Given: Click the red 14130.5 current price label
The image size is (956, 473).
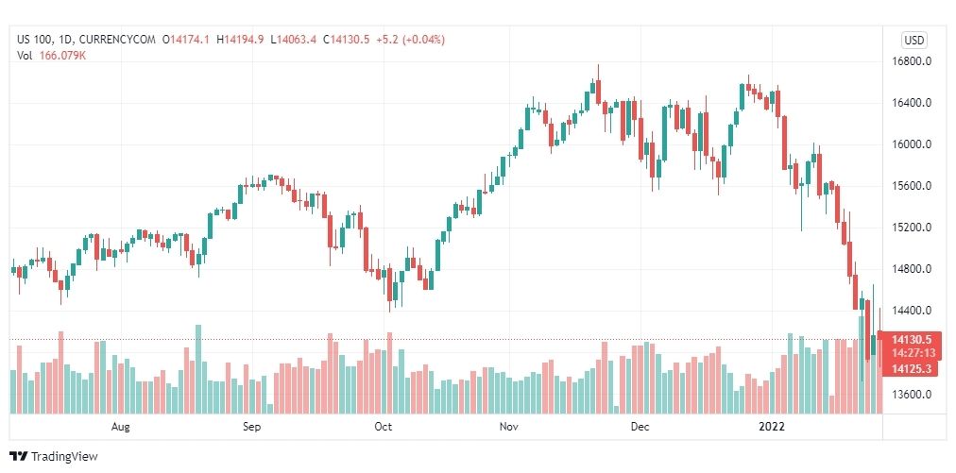Looking at the screenshot, I should (911, 340).
